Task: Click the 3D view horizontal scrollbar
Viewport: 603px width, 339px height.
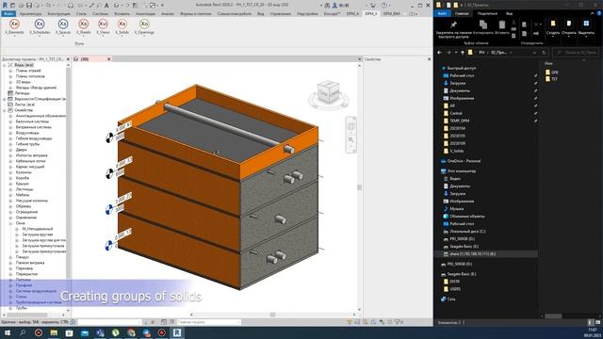Action: tap(272, 315)
